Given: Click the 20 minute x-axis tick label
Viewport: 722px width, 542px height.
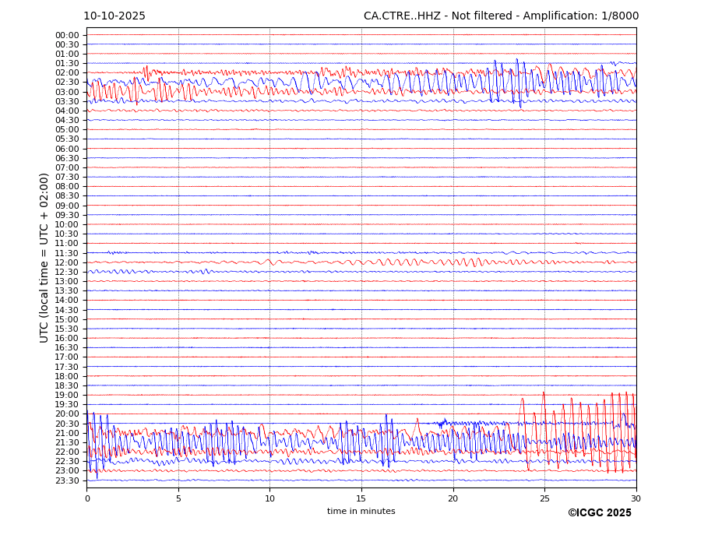Looking at the screenshot, I should coord(453,498).
